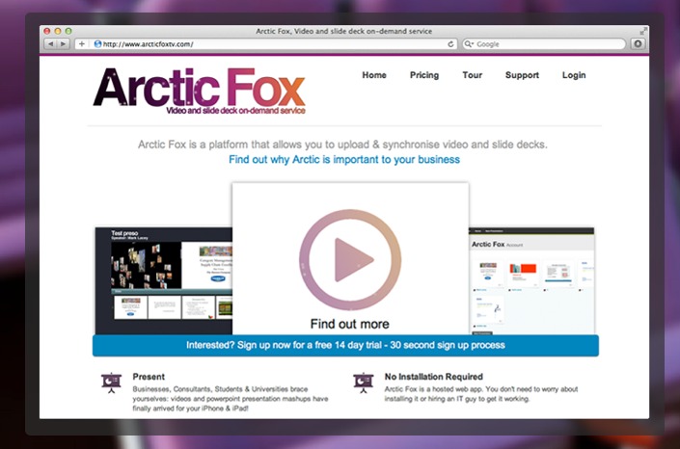Enter full screen with the expand arrows icon
The image size is (680, 449).
[x=643, y=31]
